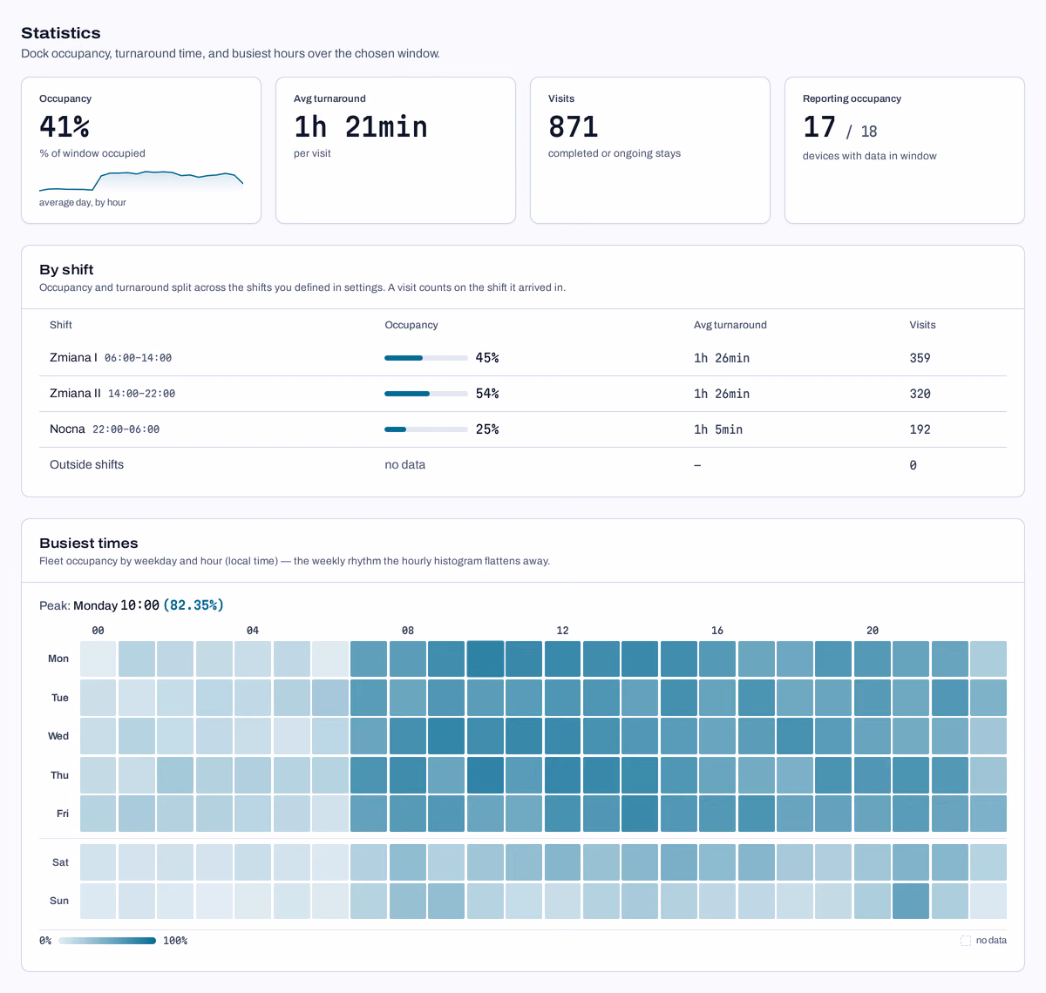Click the Sunday 12:00 heatmap cell
This screenshot has height=993, width=1046.
(x=563, y=901)
